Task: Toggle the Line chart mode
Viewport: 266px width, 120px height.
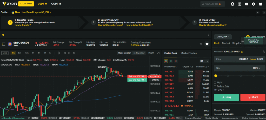Action: coord(5,53)
